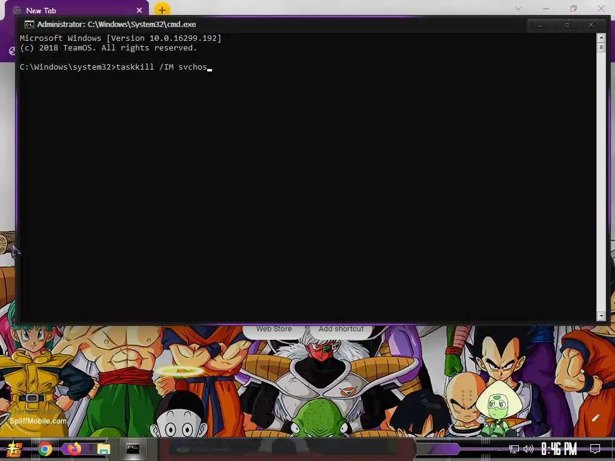
Task: Restore down the Chrome window
Action: pyautogui.click(x=574, y=8)
